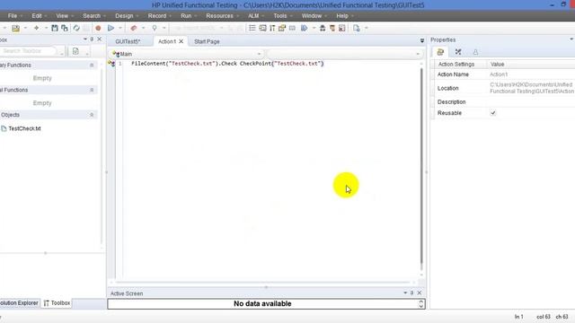Open the Toolbox pane options arrow
575x323 pixels.
85,39
